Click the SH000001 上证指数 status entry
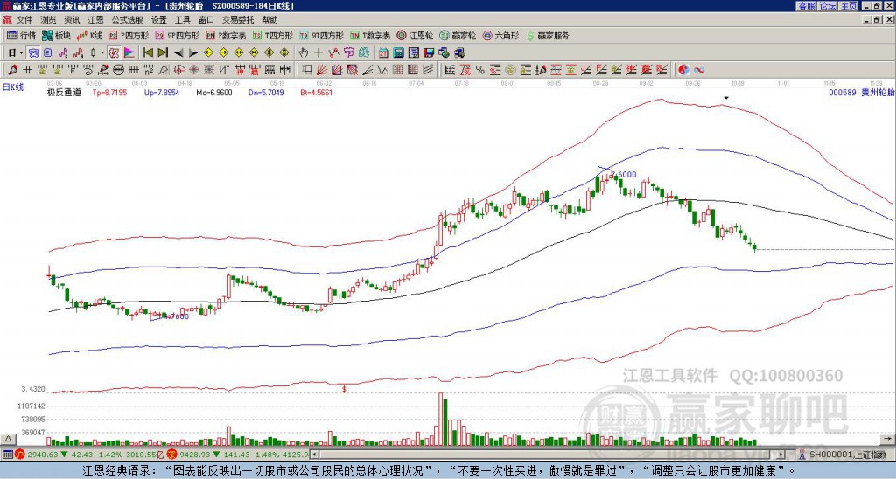896x479 pixels. (849, 455)
